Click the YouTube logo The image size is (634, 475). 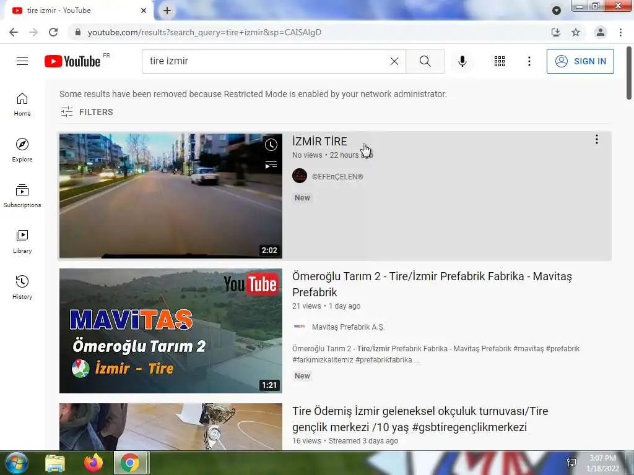[72, 61]
